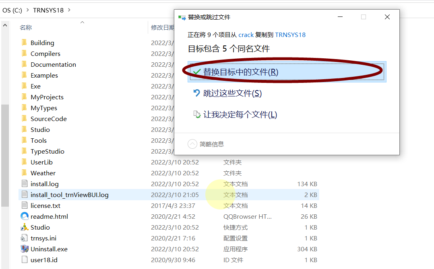The height and width of the screenshot is (269, 434).
Task: Expand chevron after TRNSYS18 breadcrumb
Action: (69, 10)
